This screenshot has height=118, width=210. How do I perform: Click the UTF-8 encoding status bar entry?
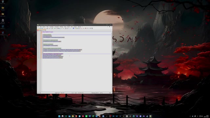(101, 93)
